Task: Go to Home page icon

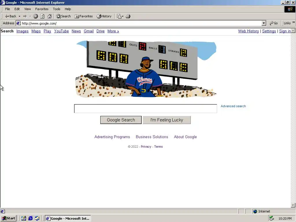Action: pyautogui.click(x=49, y=16)
